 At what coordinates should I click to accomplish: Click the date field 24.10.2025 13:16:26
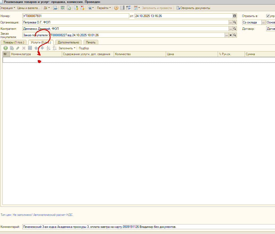184,16
